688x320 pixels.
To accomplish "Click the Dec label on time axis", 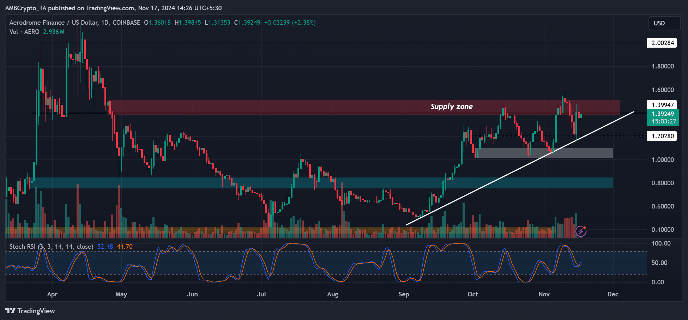I will (613, 294).
